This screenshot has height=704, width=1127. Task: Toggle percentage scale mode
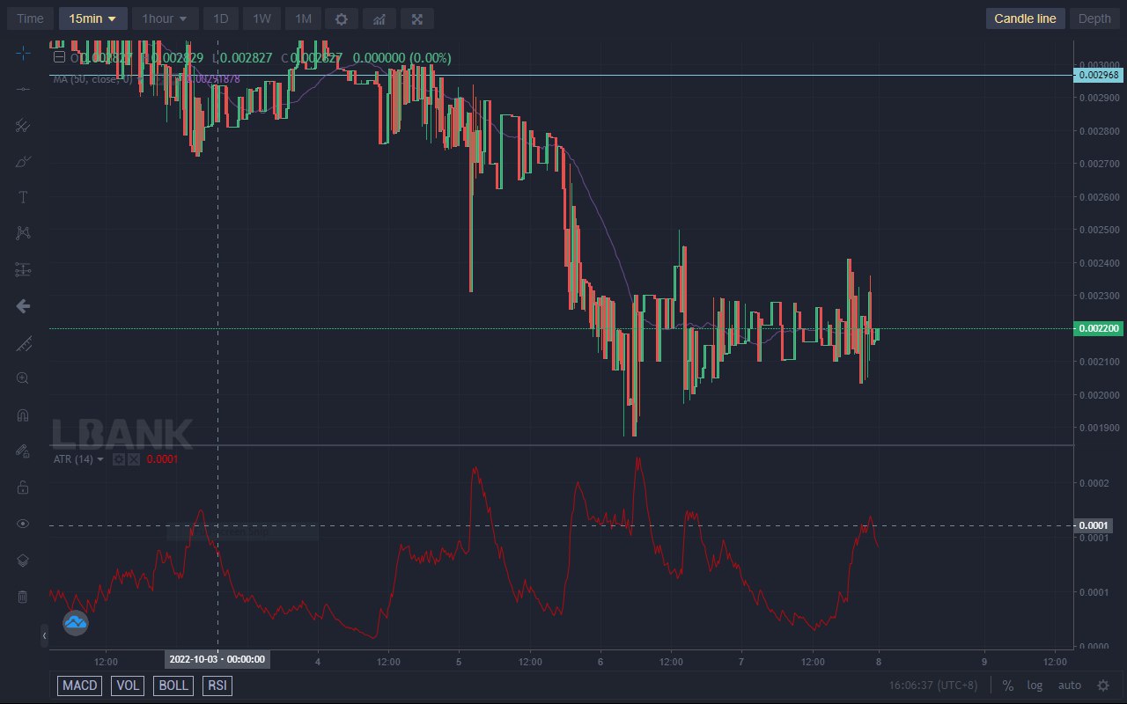[x=1007, y=686]
